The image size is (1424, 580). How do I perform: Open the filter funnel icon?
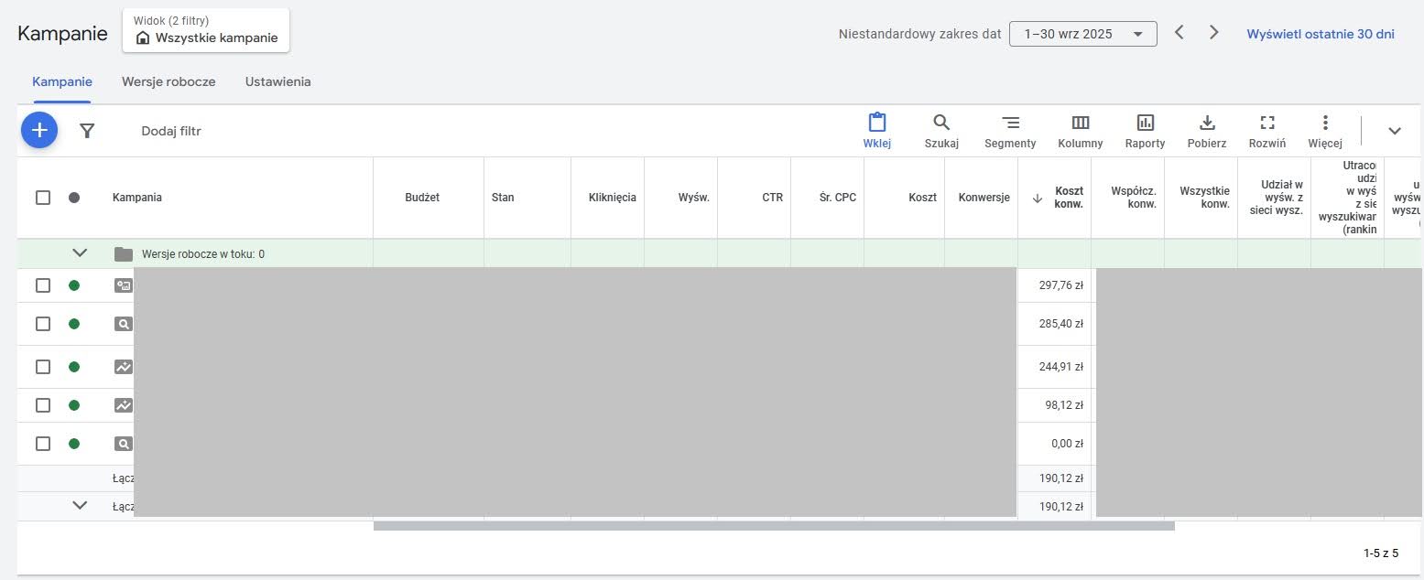click(87, 131)
